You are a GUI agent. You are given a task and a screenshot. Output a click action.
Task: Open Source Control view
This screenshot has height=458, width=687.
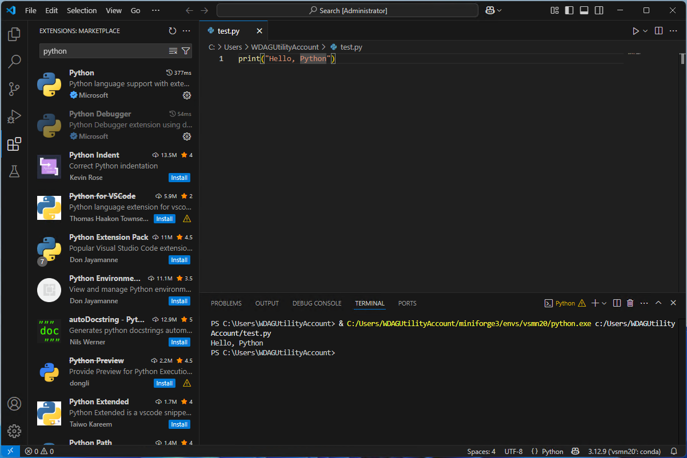14,89
